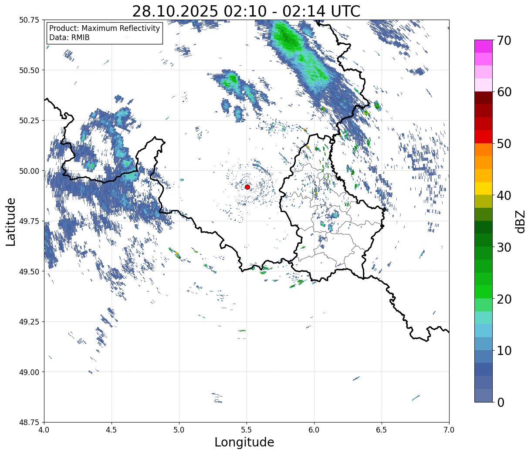
Task: Click the longitude tick label 4.5
Action: 112,430
